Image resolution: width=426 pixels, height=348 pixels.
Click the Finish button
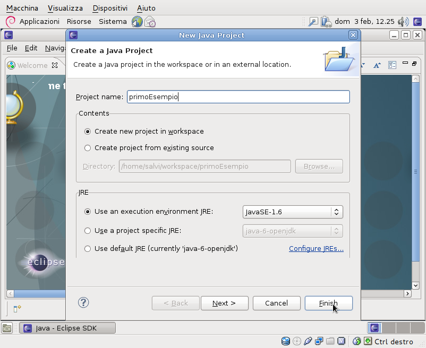[x=328, y=303]
